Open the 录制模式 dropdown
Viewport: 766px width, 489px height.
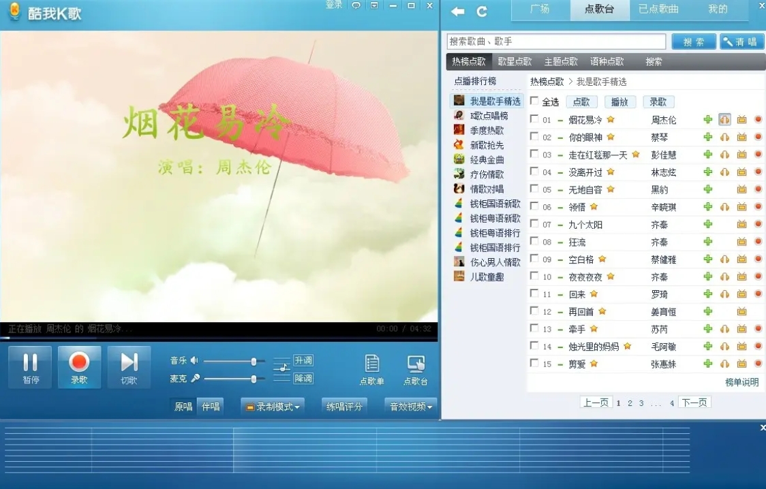tap(273, 407)
